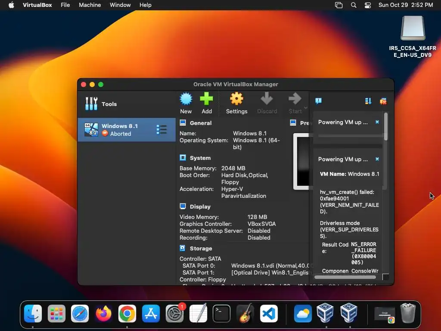441x331 pixels.
Task: Click the Preview section monitor icon
Action: [293, 123]
